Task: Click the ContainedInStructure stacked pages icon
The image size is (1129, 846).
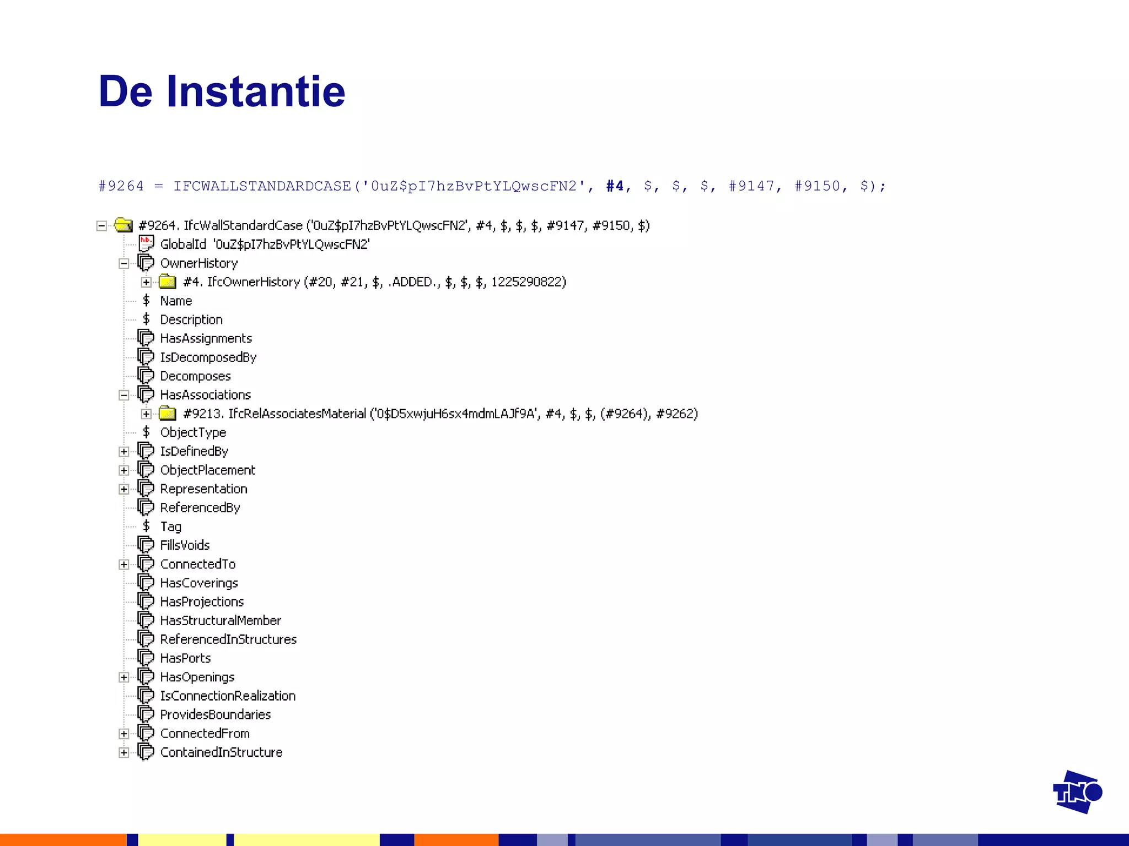Action: point(146,752)
